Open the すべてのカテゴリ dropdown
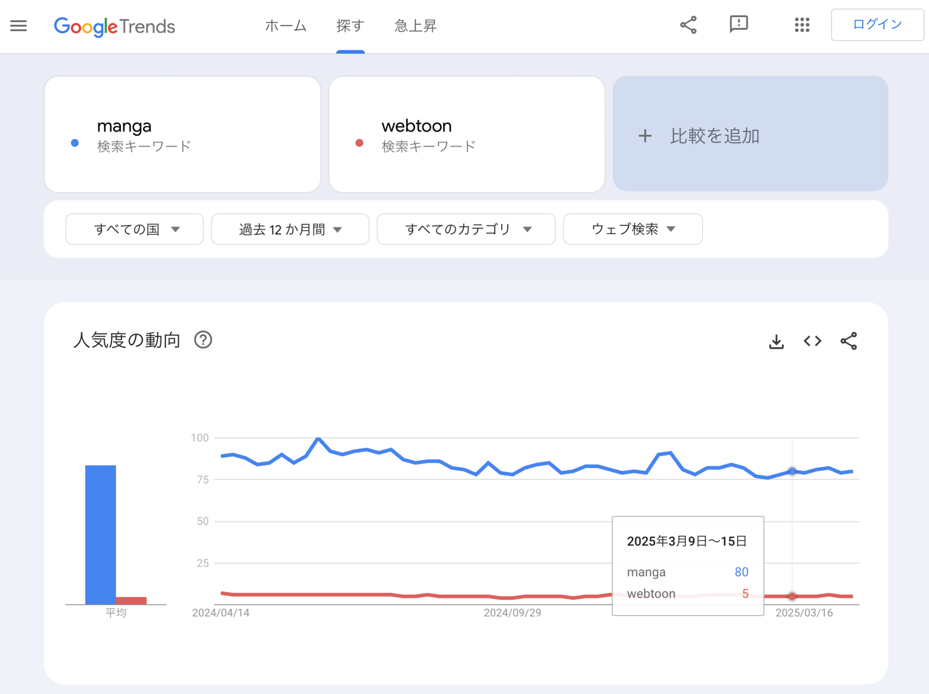 point(466,229)
